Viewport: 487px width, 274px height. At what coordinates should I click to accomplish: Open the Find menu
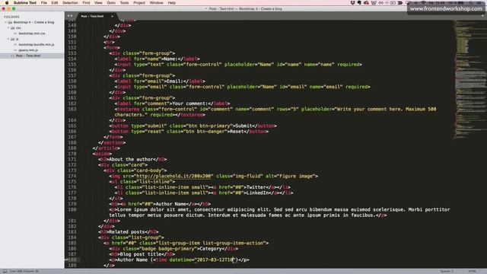[86, 3]
